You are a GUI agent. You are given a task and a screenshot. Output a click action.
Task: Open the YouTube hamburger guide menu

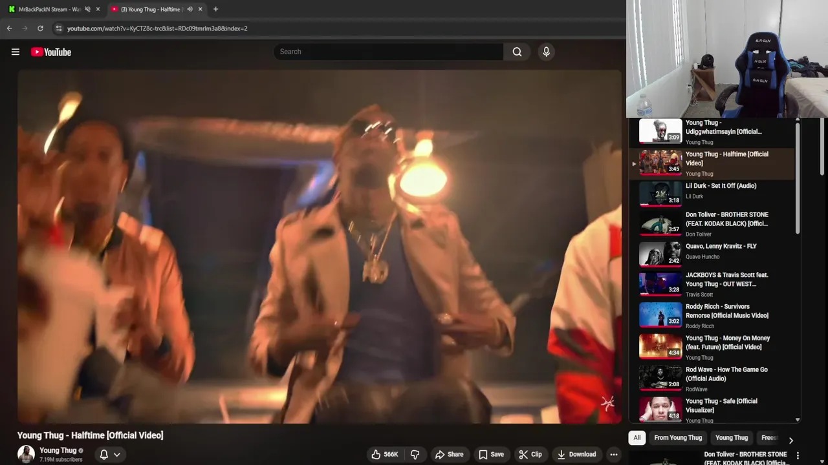pyautogui.click(x=16, y=52)
